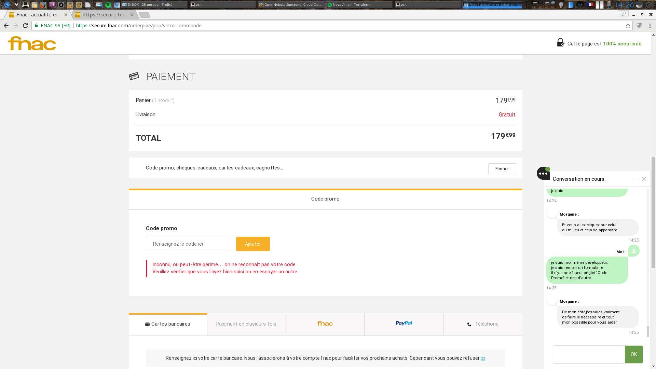The height and width of the screenshot is (369, 656).
Task: Click the 'ici' refusal link
Action: (x=483, y=358)
